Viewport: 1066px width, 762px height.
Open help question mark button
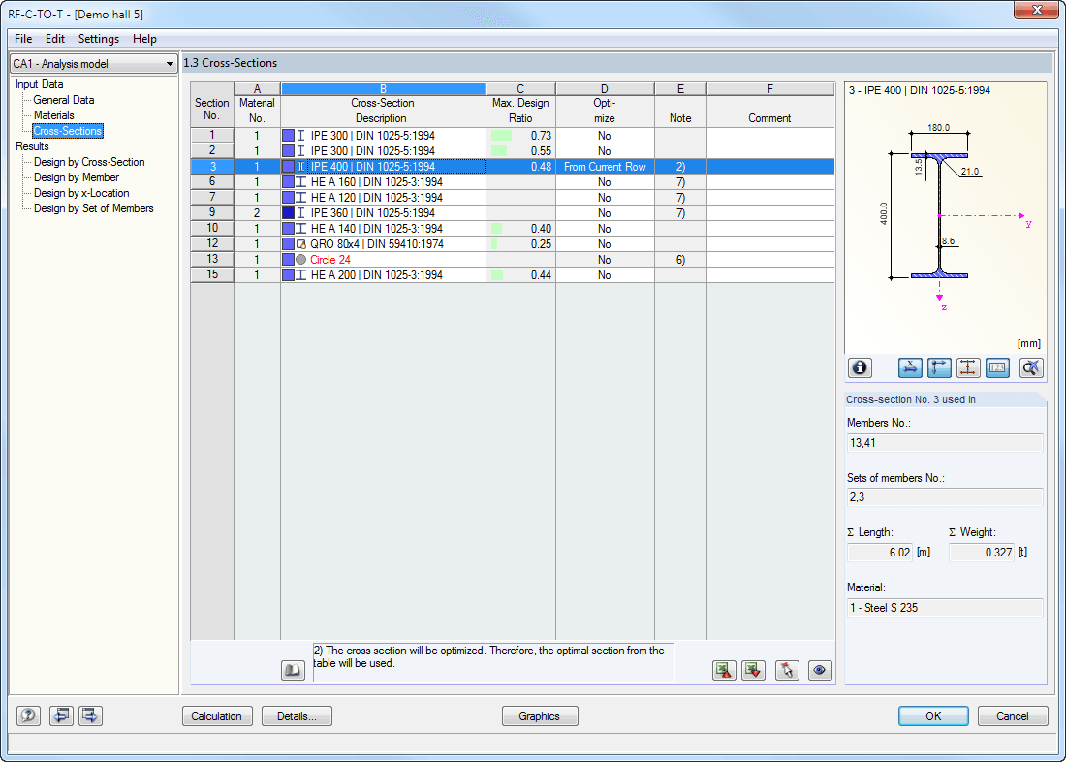28,715
